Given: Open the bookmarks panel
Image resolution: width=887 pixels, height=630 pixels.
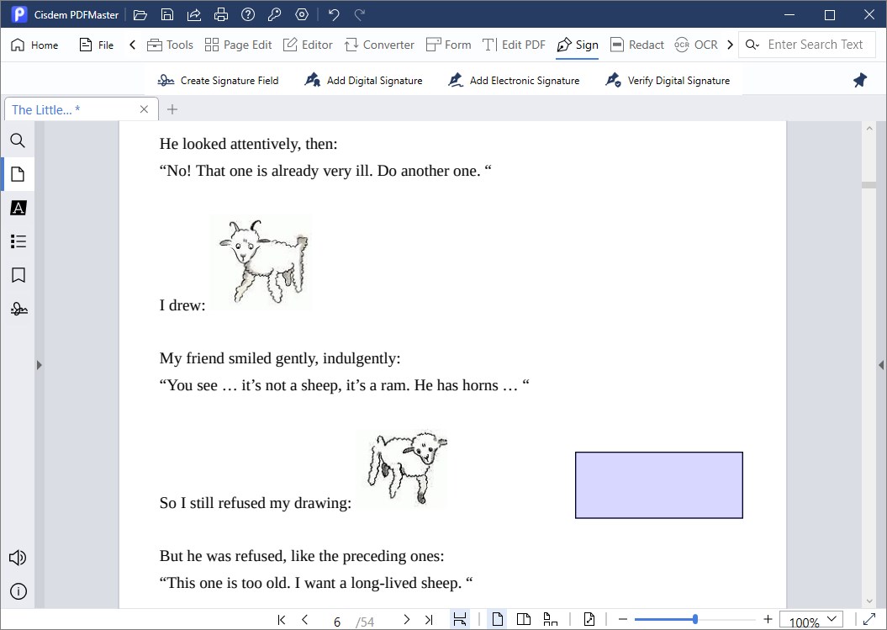Looking at the screenshot, I should [x=18, y=275].
